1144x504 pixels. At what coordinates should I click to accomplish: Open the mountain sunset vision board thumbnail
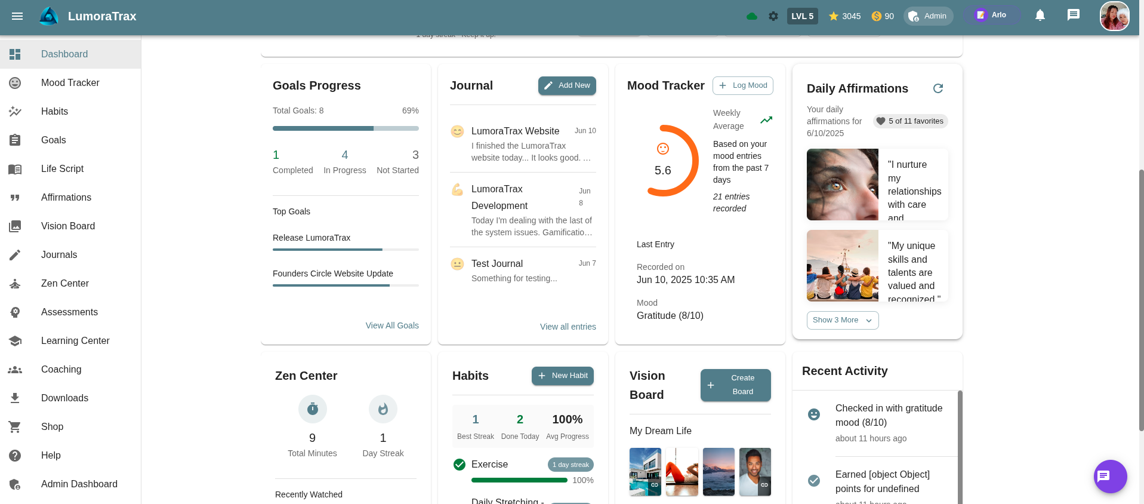719,472
